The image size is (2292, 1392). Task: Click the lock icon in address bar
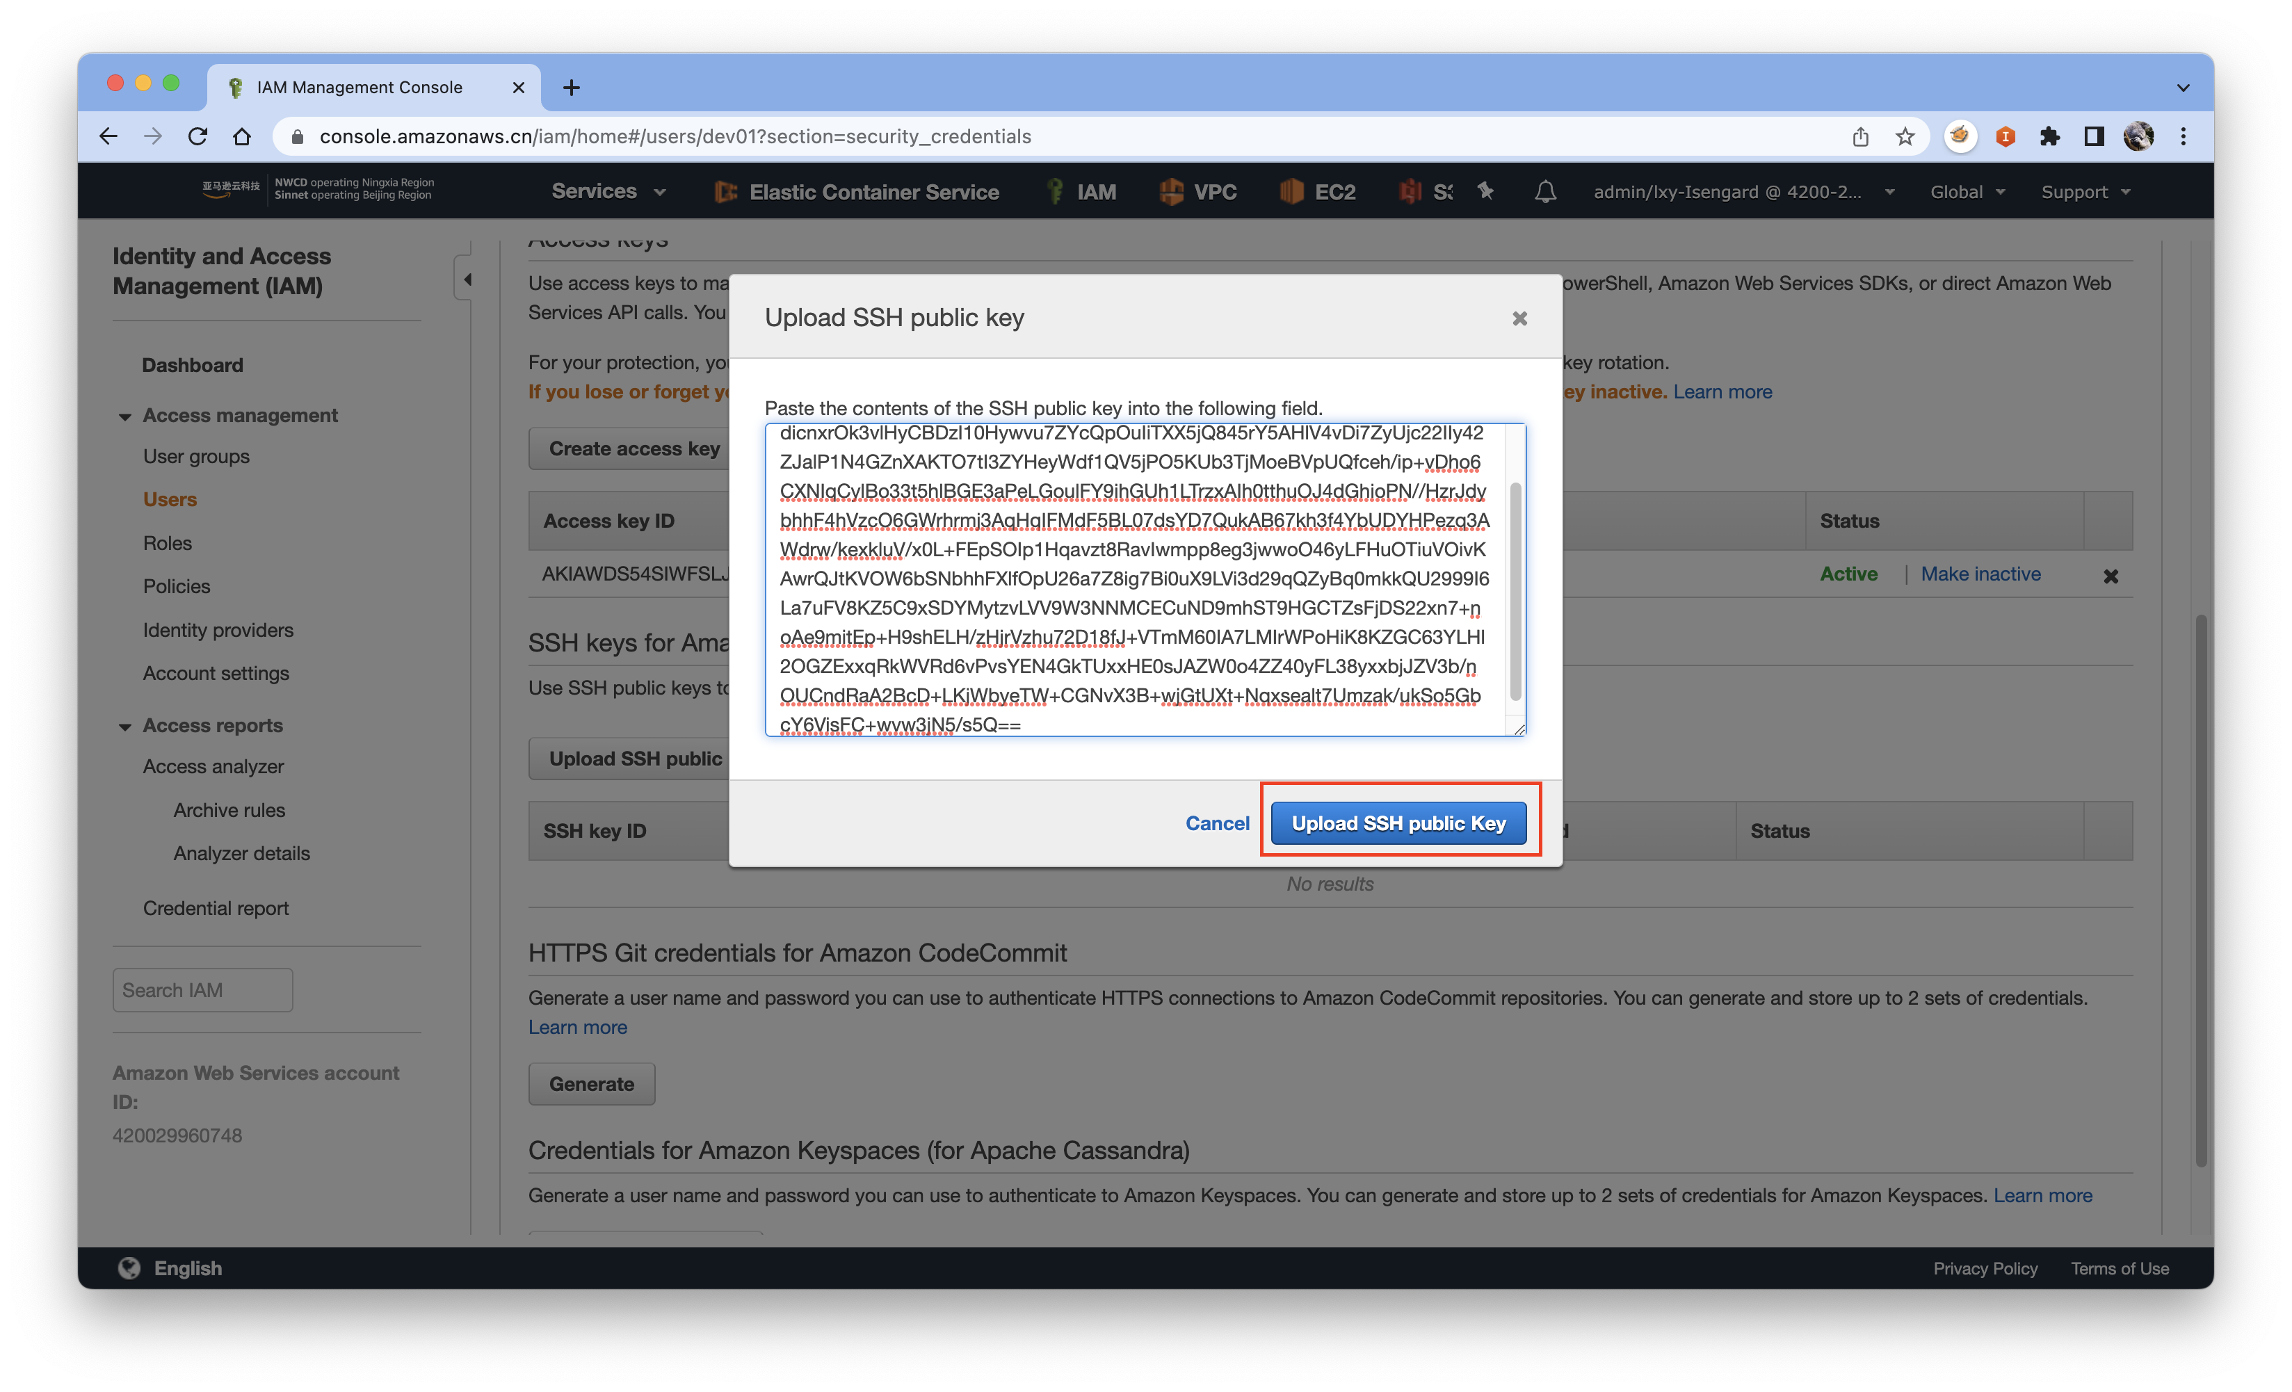(297, 137)
